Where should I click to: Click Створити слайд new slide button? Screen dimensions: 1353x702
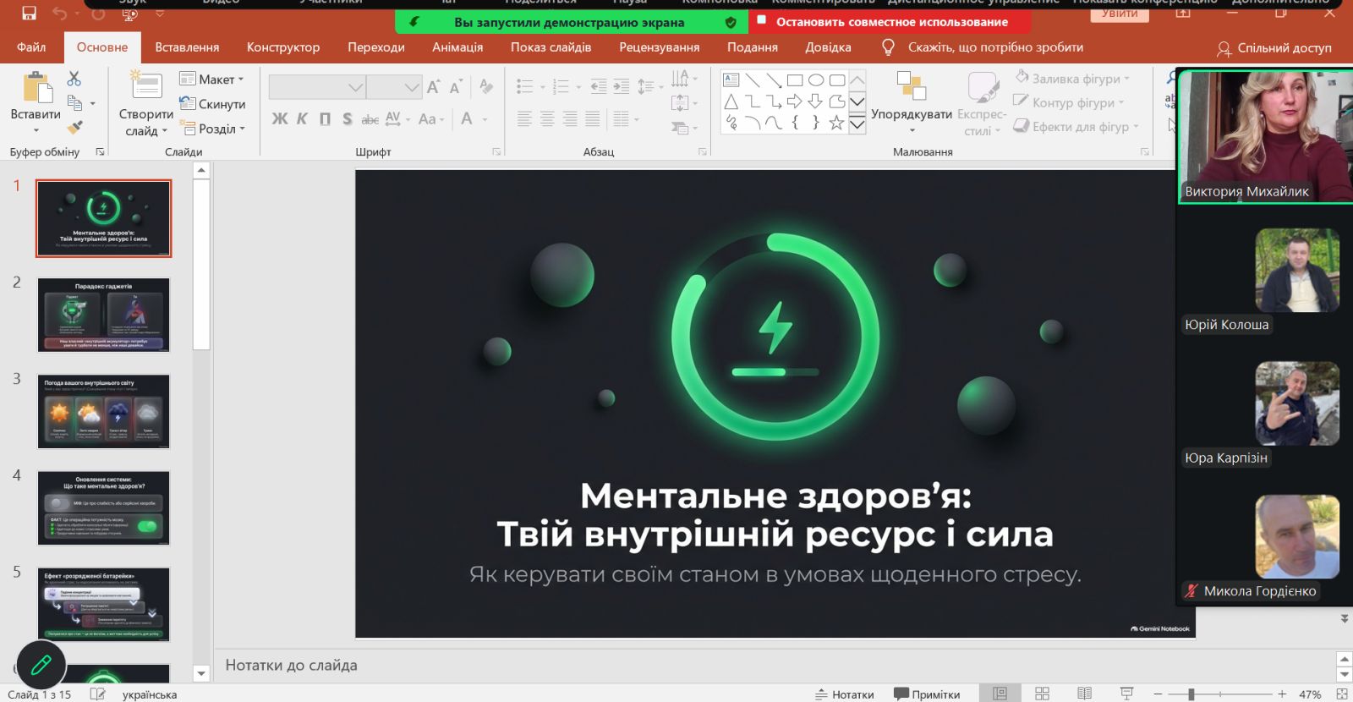pos(145,104)
